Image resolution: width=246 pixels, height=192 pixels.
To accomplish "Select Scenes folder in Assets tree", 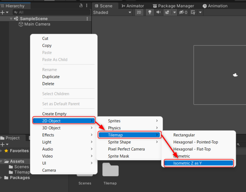I will pos(21,167).
